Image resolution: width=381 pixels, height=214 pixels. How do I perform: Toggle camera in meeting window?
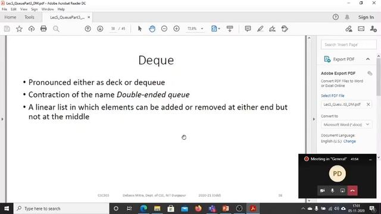(323, 191)
